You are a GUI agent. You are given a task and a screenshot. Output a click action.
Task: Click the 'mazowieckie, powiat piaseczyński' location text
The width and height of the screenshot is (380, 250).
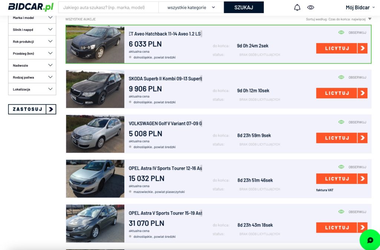click(159, 192)
